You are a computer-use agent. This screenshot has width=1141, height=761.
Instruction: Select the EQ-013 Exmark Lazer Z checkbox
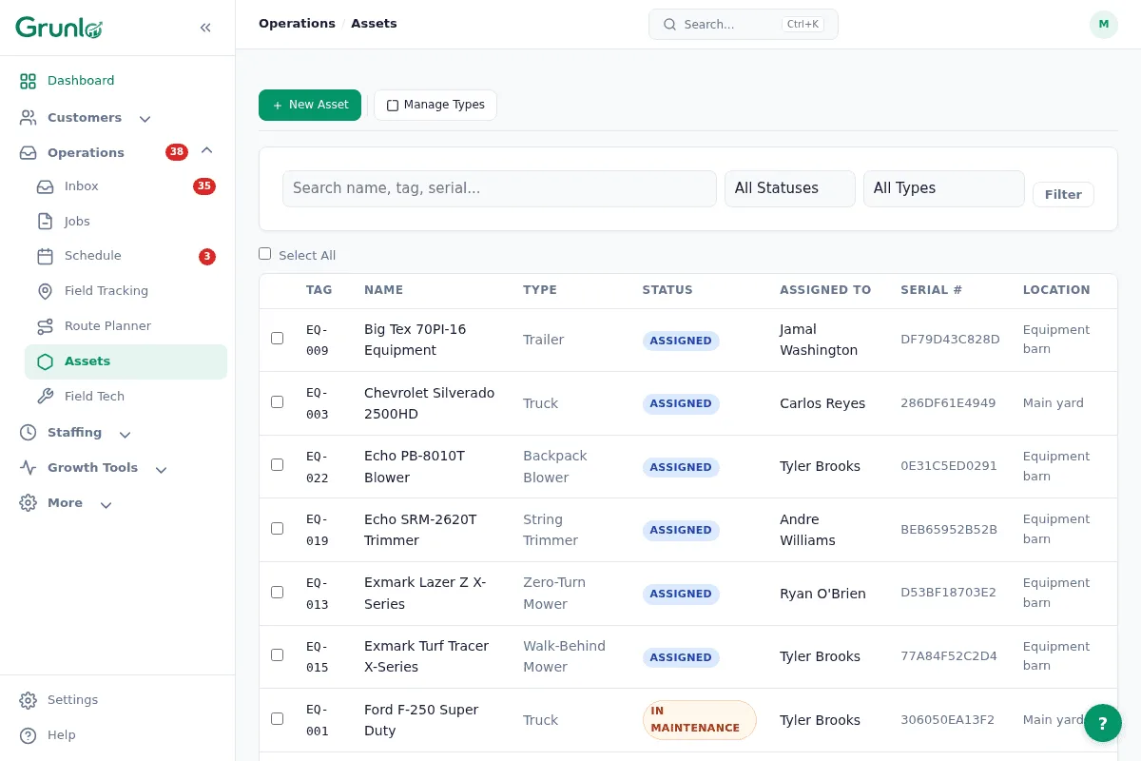coord(278,593)
